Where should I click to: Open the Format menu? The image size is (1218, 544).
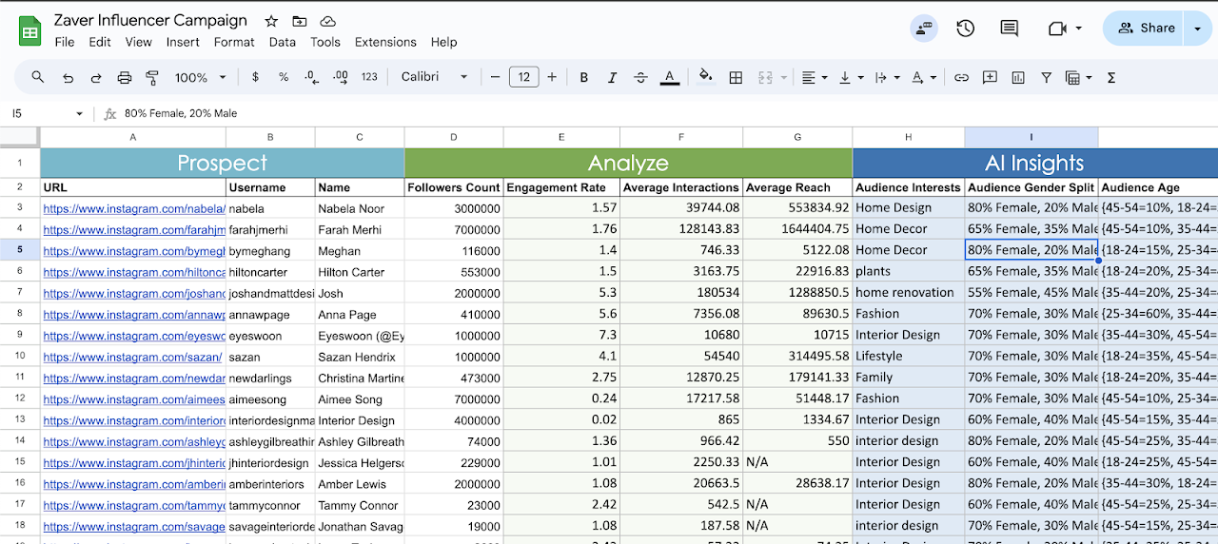coord(234,42)
